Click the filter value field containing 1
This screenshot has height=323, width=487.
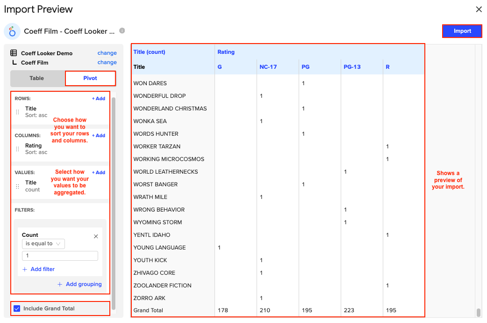(x=60, y=256)
